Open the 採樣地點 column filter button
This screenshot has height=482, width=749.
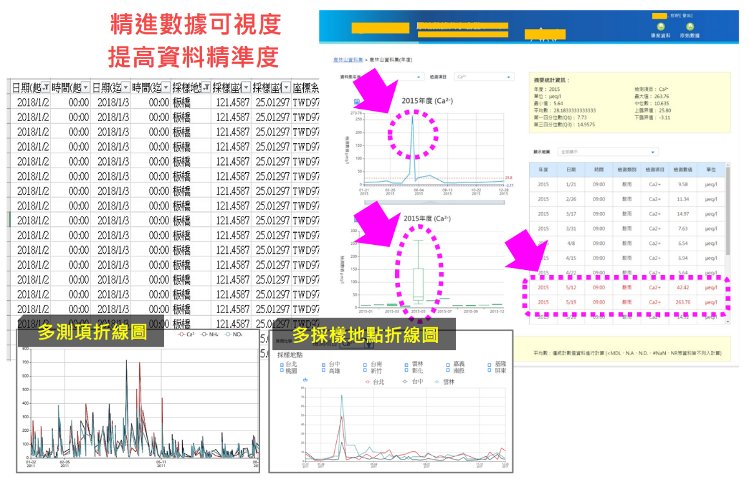[206, 88]
